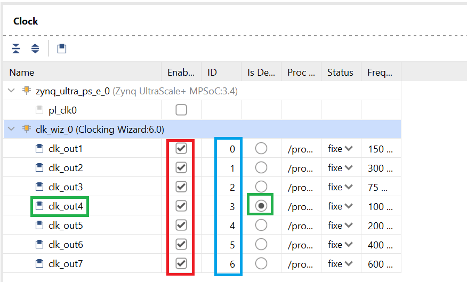Collapse the clk_wiz_0 tree node
The width and height of the screenshot is (467, 282).
(11, 129)
